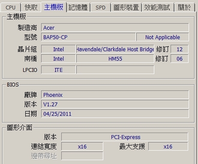Click the 最大支援 label

(x=132, y=146)
